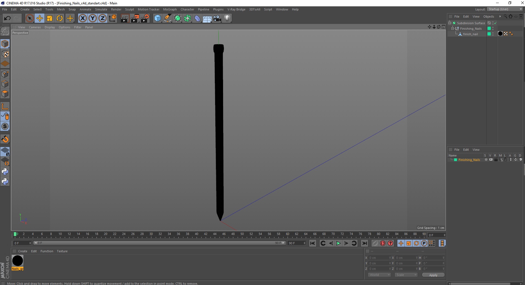
Task: Open the V-Ray Bridge menu
Action: point(236,9)
